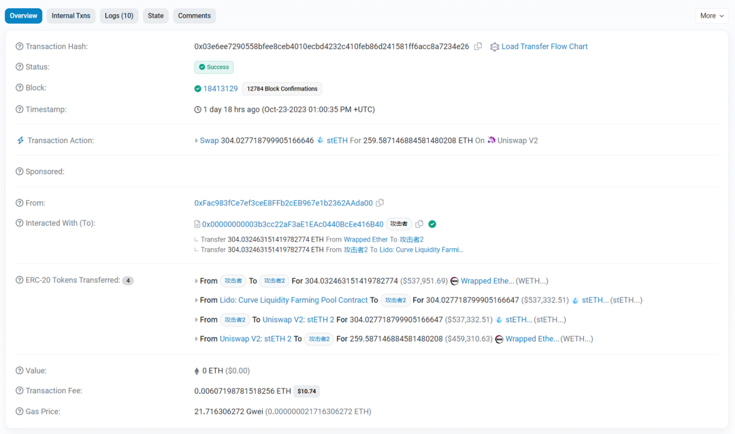Click the contract file icon before 0x00000000003b3cc
Screen dimensions: 735x434
point(197,224)
